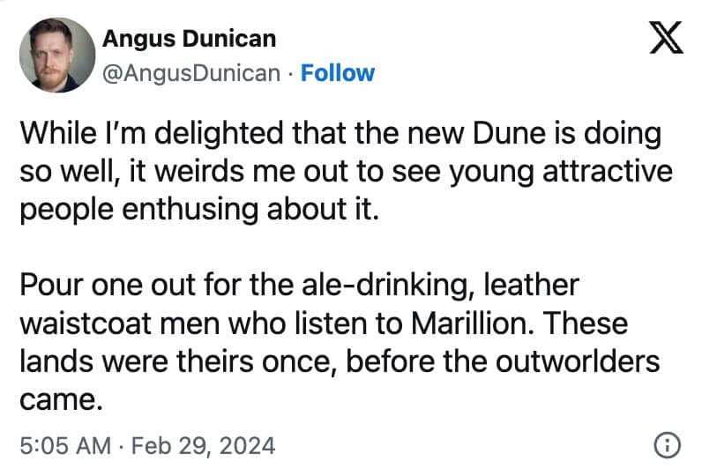This screenshot has width=702, height=476.
Task: Follow Angus Dunican via Follow link
Action: 338,72
